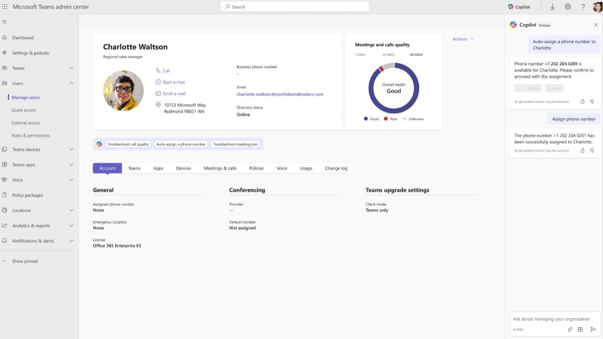Image resolution: width=603 pixels, height=339 pixels.
Task: Click the Start a chat icon
Action: tap(158, 82)
